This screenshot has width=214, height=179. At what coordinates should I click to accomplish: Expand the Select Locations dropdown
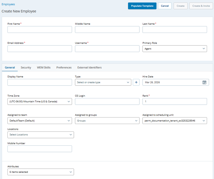pyautogui.click(x=41, y=135)
